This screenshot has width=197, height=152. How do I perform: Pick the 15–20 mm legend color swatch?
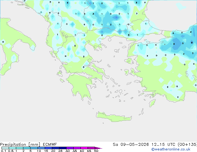tap(48, 148)
